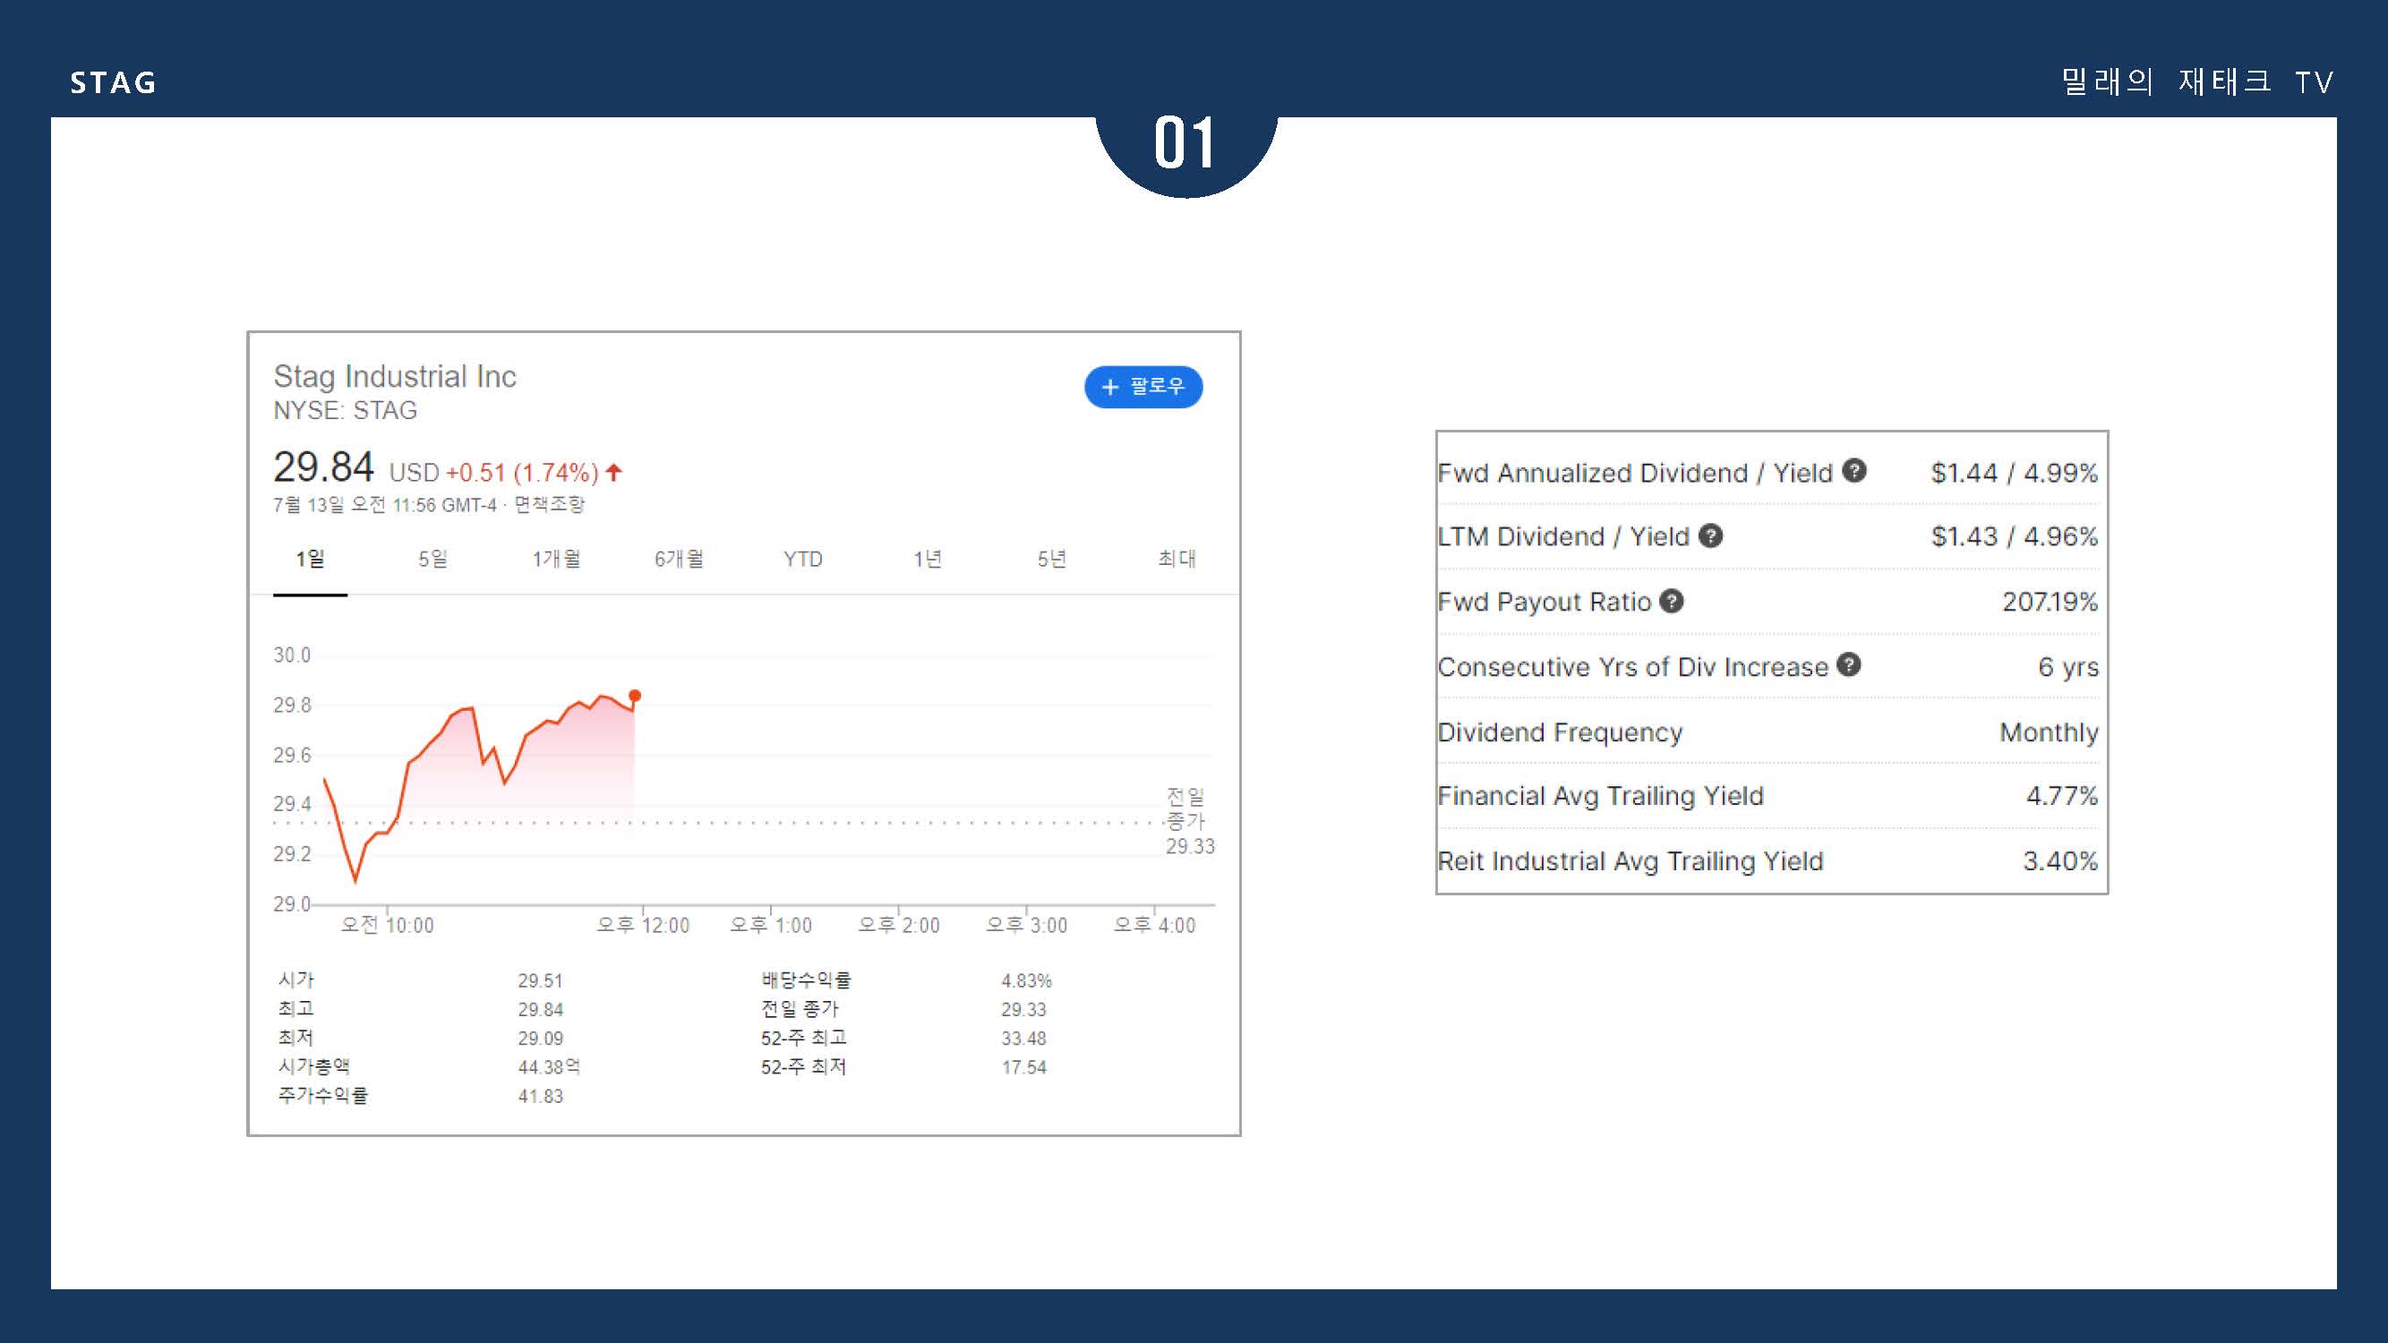2388x1343 pixels.
Task: Click the blue 팔로우 follow button
Action: click(x=1143, y=387)
